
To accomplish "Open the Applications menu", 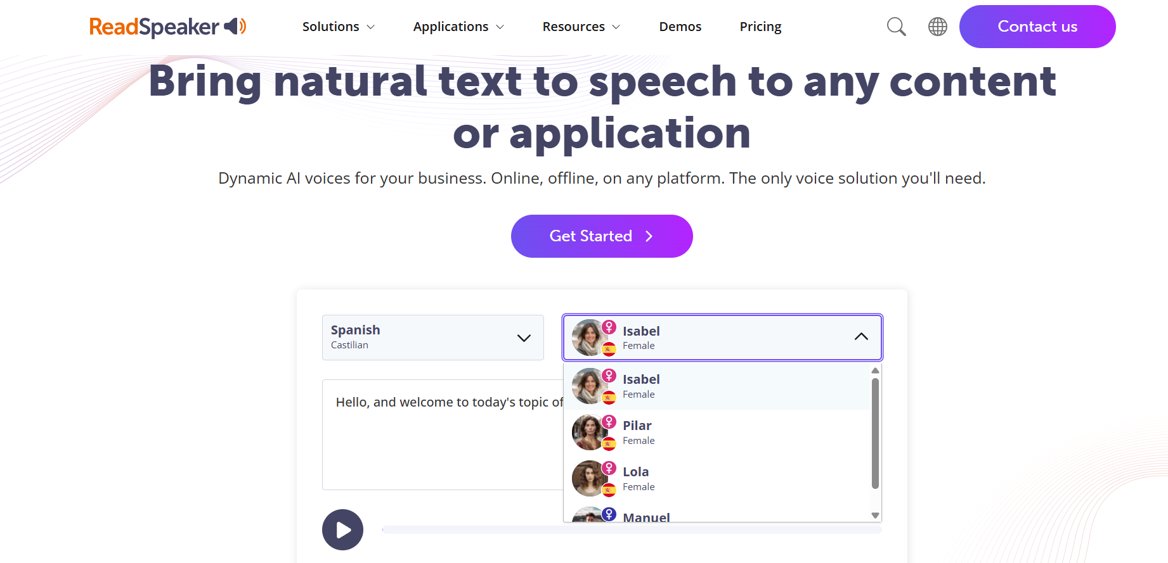I will 451,27.
